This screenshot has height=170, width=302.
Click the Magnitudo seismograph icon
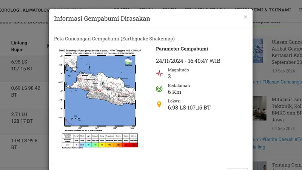[159, 73]
